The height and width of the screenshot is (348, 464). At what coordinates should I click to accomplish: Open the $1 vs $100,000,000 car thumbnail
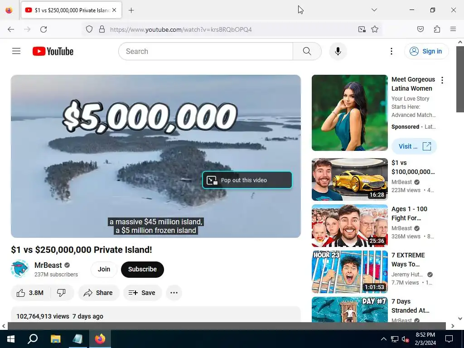pyautogui.click(x=349, y=179)
